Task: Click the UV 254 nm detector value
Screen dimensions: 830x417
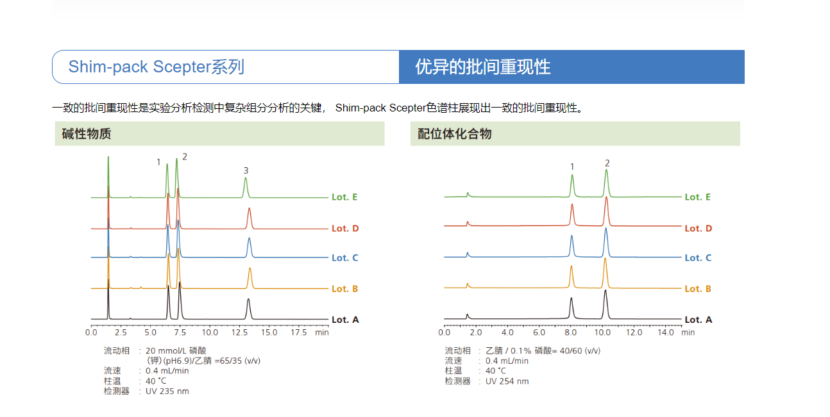Action: tap(507, 381)
